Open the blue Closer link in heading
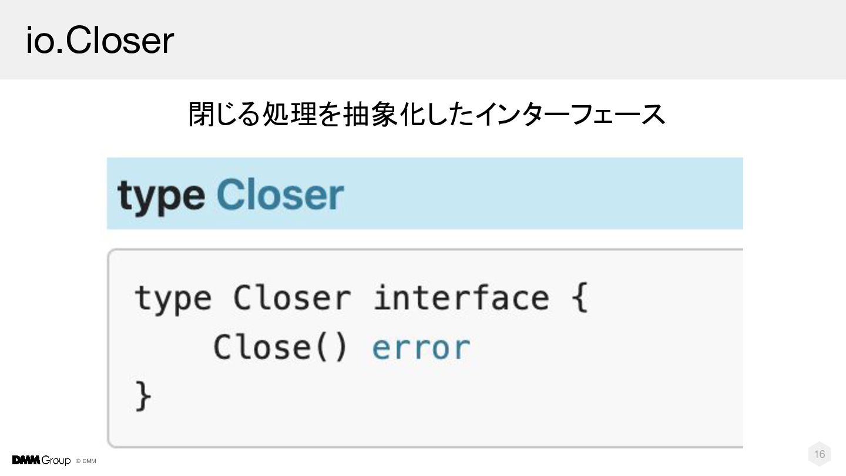846x476 pixels. tap(280, 196)
